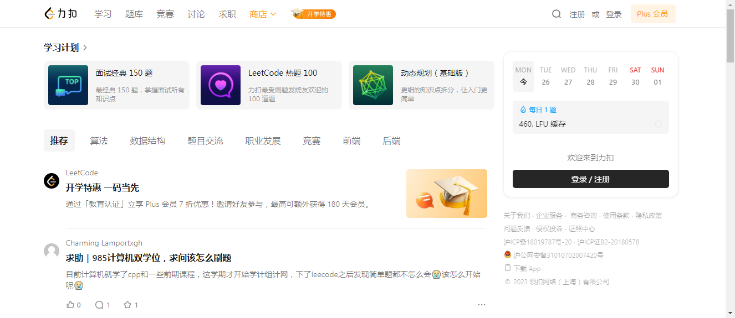
Task: Switch to the 数据结构 tab
Action: coord(147,140)
